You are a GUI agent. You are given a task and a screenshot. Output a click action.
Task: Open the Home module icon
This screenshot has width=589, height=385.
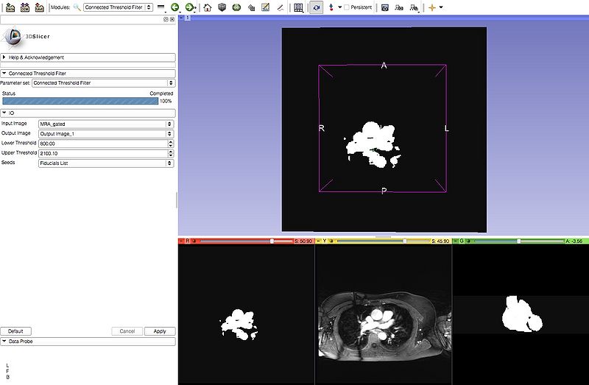(208, 7)
